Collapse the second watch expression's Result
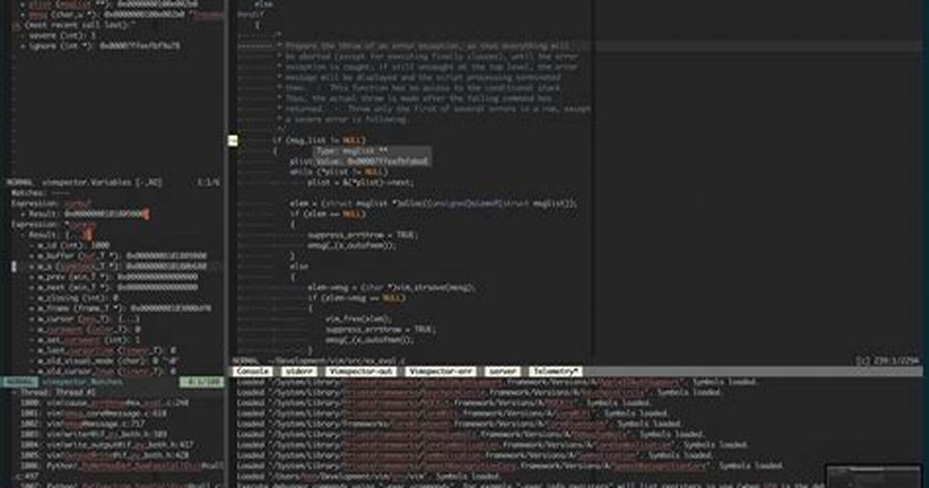This screenshot has height=488, width=929. pyautogui.click(x=24, y=235)
